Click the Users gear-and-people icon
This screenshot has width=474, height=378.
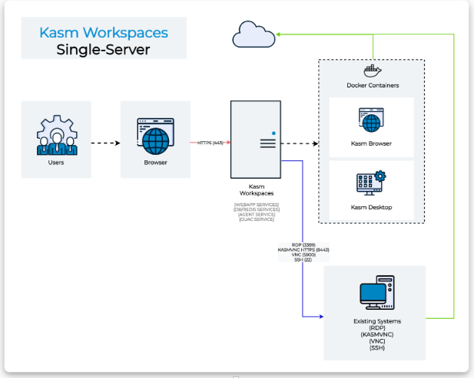click(57, 135)
